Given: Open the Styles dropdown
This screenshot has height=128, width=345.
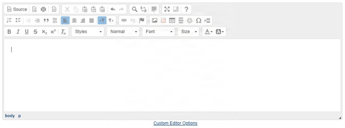Looking at the screenshot, I should (x=88, y=32).
